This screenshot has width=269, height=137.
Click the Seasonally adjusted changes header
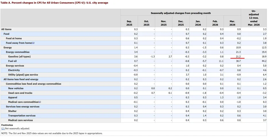[181, 13]
